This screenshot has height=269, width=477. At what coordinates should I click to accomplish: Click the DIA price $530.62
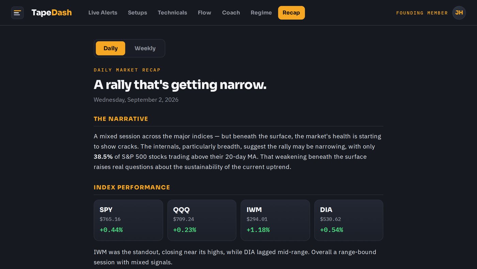point(330,219)
